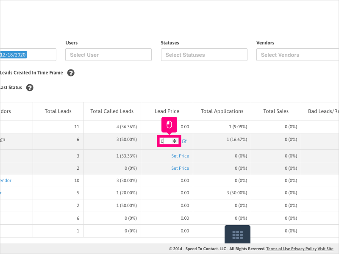339x254 pixels.
Task: Click the edit icon next to lead price input
Action: [x=184, y=141]
